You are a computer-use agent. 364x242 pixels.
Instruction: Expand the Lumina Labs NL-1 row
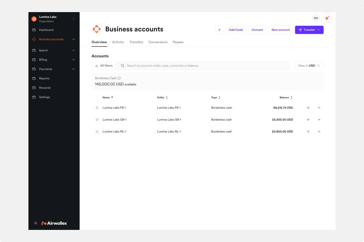(97, 132)
